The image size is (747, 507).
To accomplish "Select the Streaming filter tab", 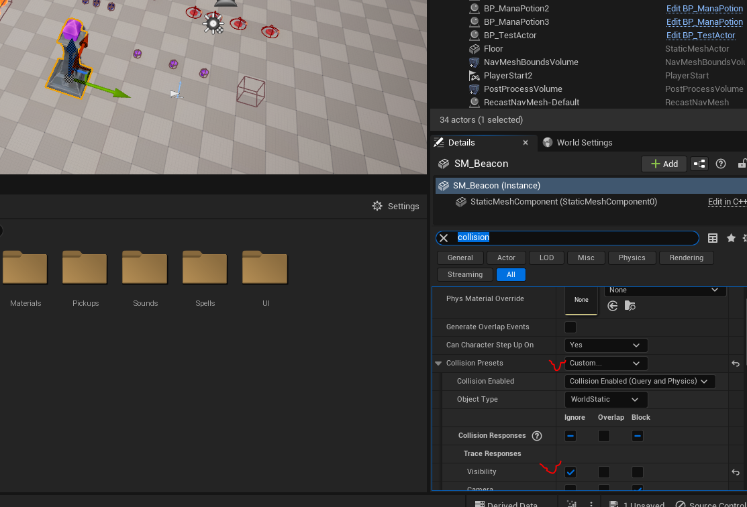I will click(x=465, y=275).
